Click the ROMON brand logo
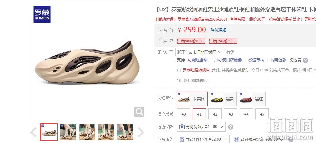The height and width of the screenshot is (143, 316). [x=42, y=14]
